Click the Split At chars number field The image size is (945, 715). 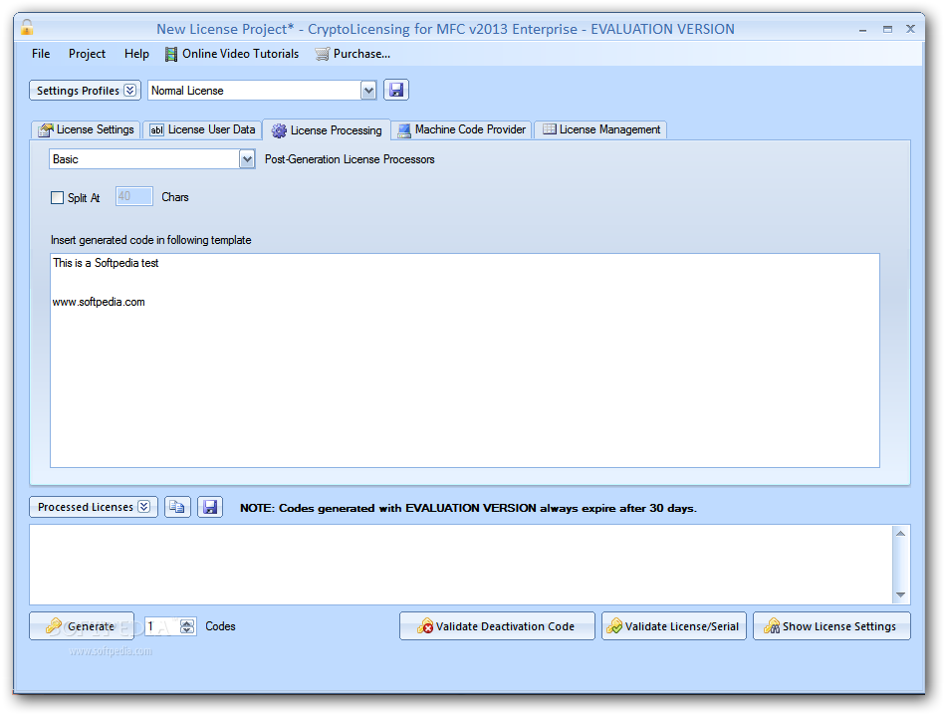(133, 196)
